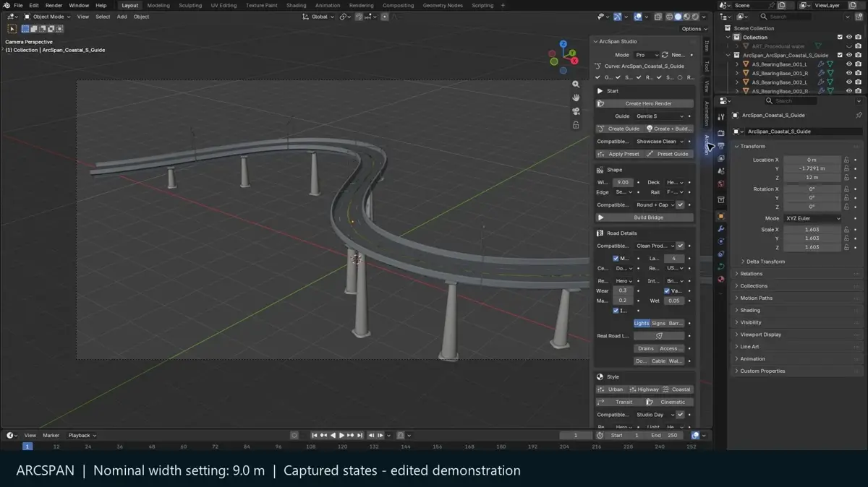
Task: Click the Play animation button
Action: 341,435
